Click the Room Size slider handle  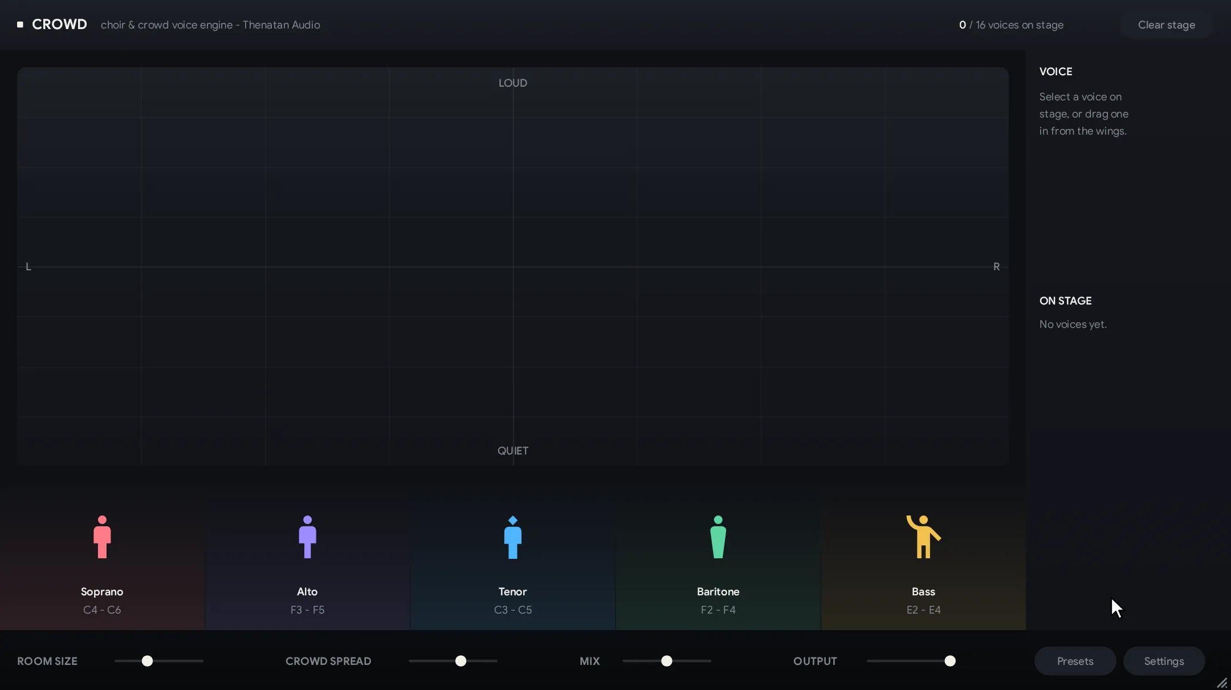pos(147,661)
